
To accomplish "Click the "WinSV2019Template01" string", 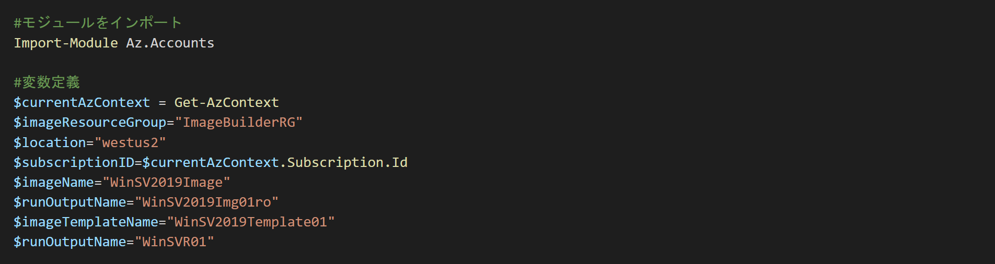I will click(x=251, y=222).
